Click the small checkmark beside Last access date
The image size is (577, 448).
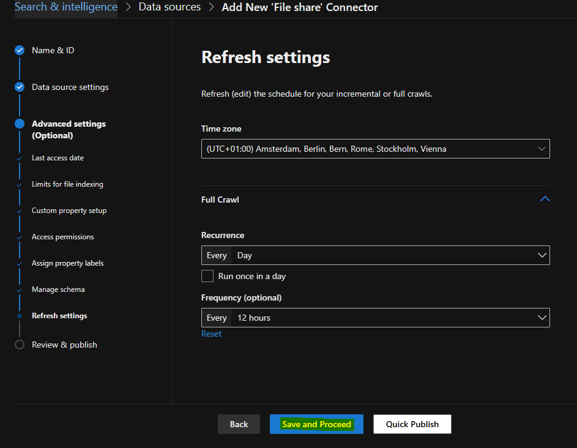point(19,159)
